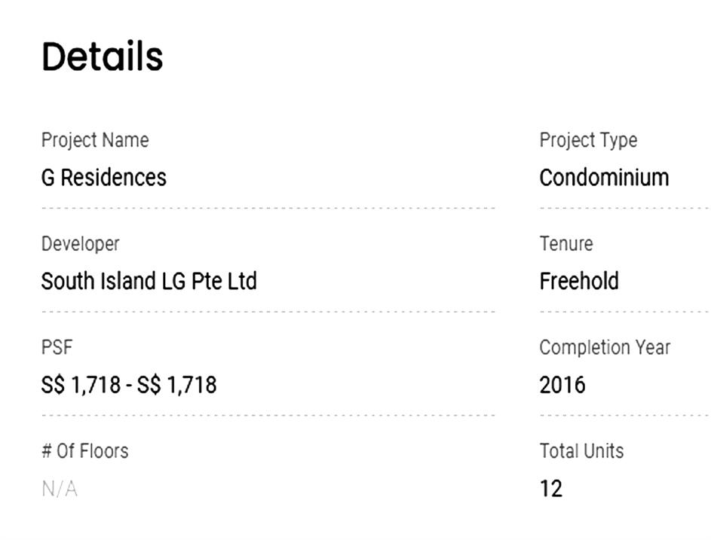711x540 pixels.
Task: Click the Developer field label
Action: pyautogui.click(x=80, y=244)
